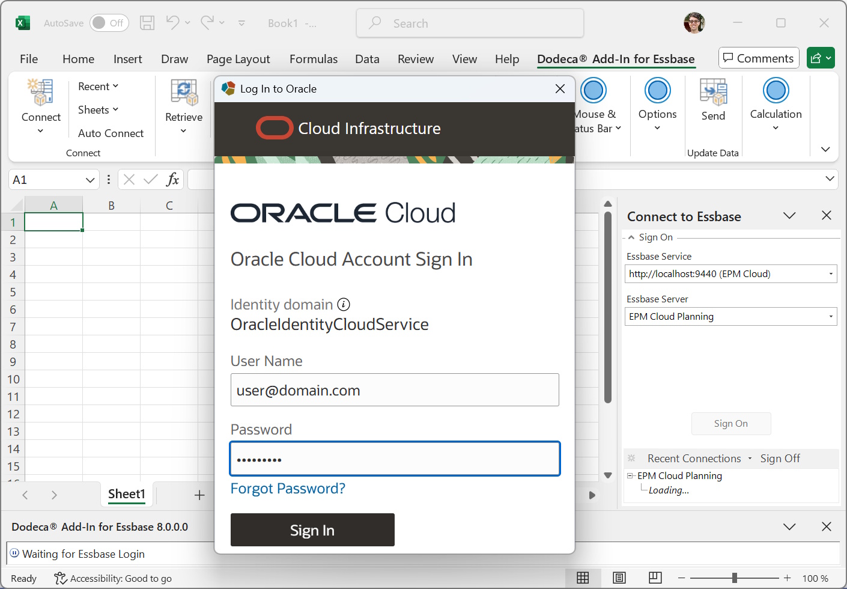This screenshot has width=847, height=589.
Task: Open the Essbase Service combo box
Action: [831, 274]
